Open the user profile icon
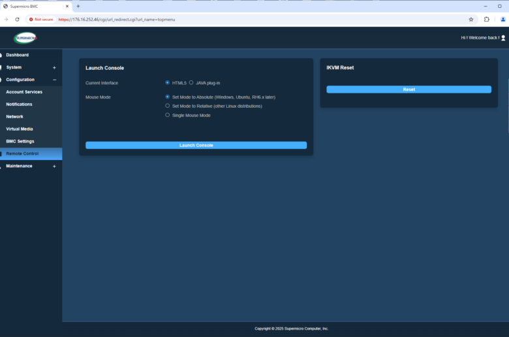Viewport: 509px width, 337px height. (503, 38)
